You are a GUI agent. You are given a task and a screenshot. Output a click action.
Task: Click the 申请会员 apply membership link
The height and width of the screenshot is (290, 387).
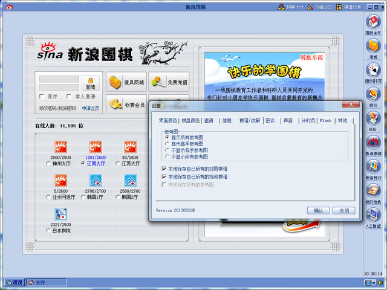click(90, 108)
